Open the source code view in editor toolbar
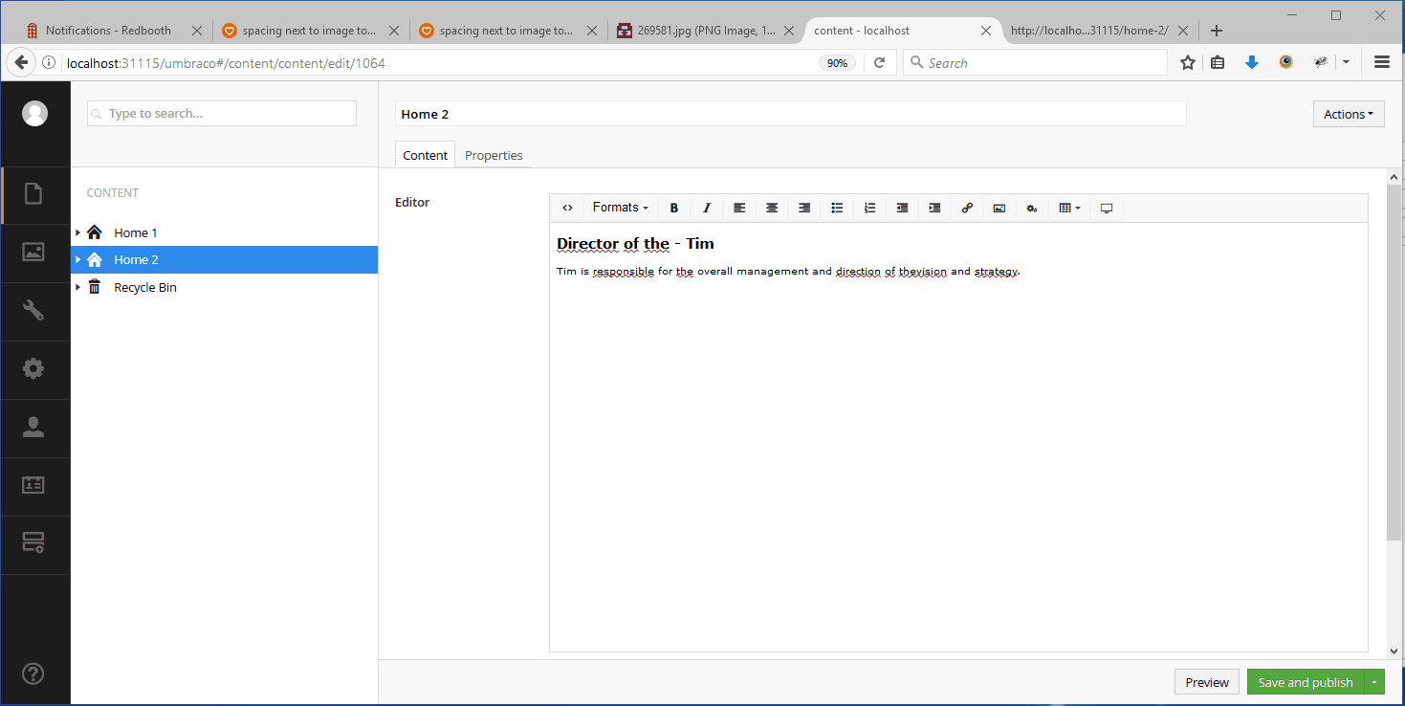1405x706 pixels. coord(567,208)
